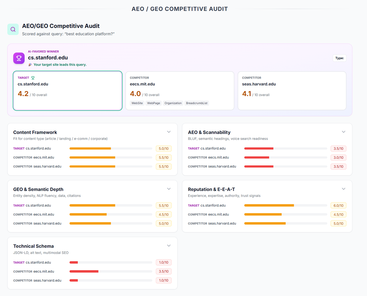Click 5.5/10 badge for cs.stanford.edu in GEO

[x=164, y=205]
